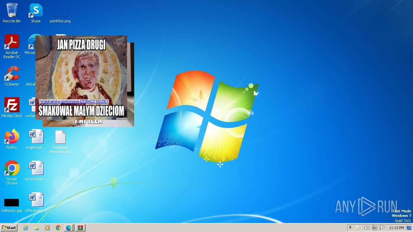
Task: Open File Explorer from the taskbar
Action: (x=36, y=228)
